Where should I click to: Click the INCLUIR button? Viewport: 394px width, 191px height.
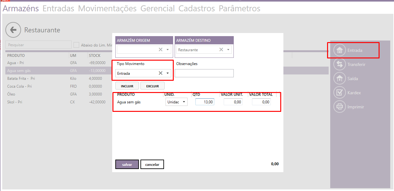click(127, 86)
